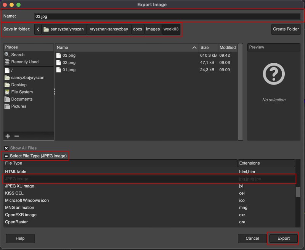The image size is (305, 250).
Task: Click 03.png file icon
Action: tap(59, 55)
